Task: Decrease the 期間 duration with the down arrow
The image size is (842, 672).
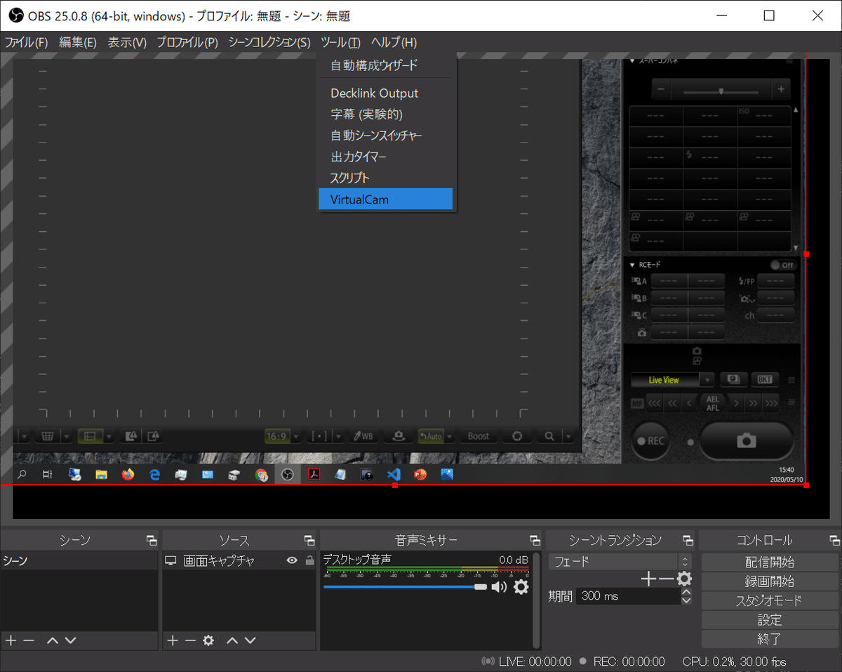Action: [x=686, y=600]
